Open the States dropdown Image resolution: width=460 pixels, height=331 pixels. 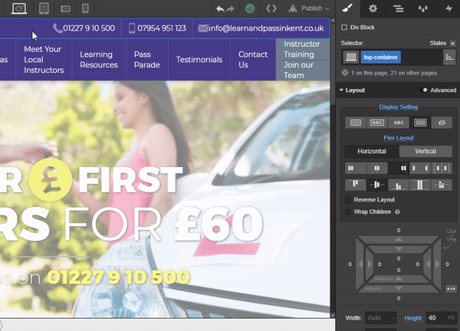point(452,44)
